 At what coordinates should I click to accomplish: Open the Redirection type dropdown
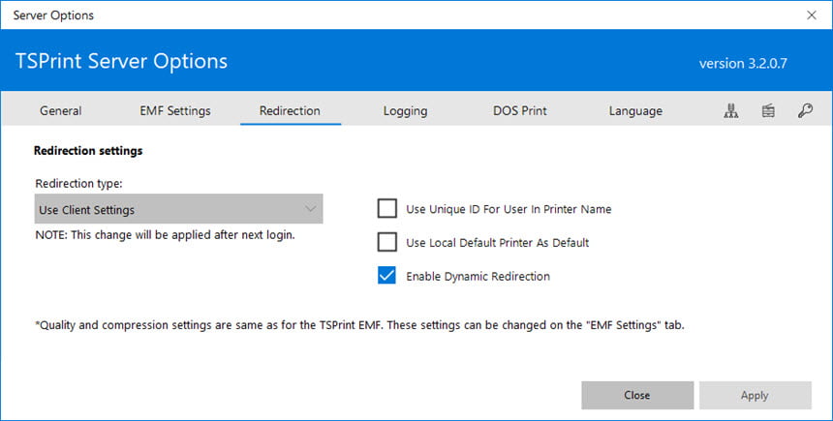click(x=178, y=209)
